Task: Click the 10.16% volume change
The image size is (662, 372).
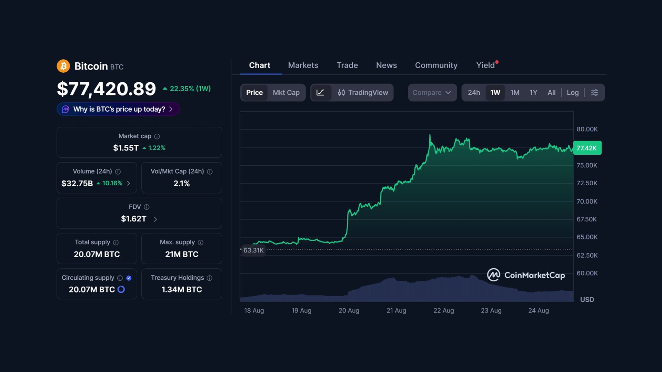Action: (109, 183)
